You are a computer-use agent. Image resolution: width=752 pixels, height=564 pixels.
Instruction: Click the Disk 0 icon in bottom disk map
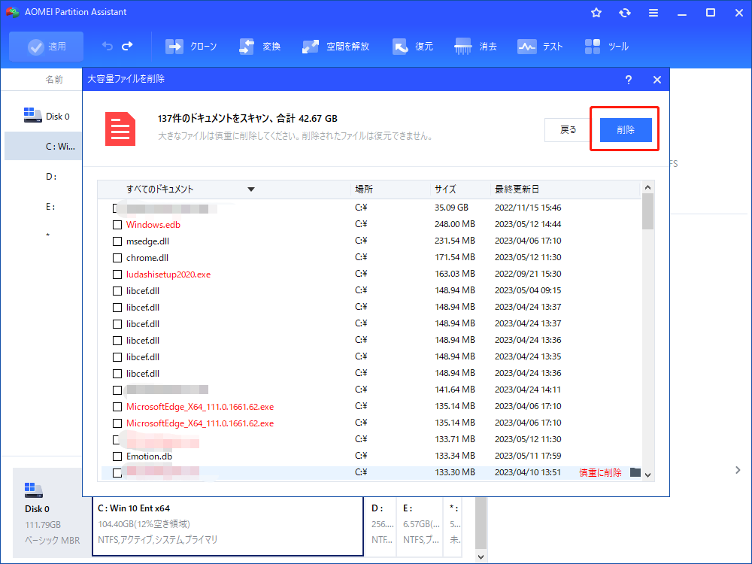click(x=34, y=490)
